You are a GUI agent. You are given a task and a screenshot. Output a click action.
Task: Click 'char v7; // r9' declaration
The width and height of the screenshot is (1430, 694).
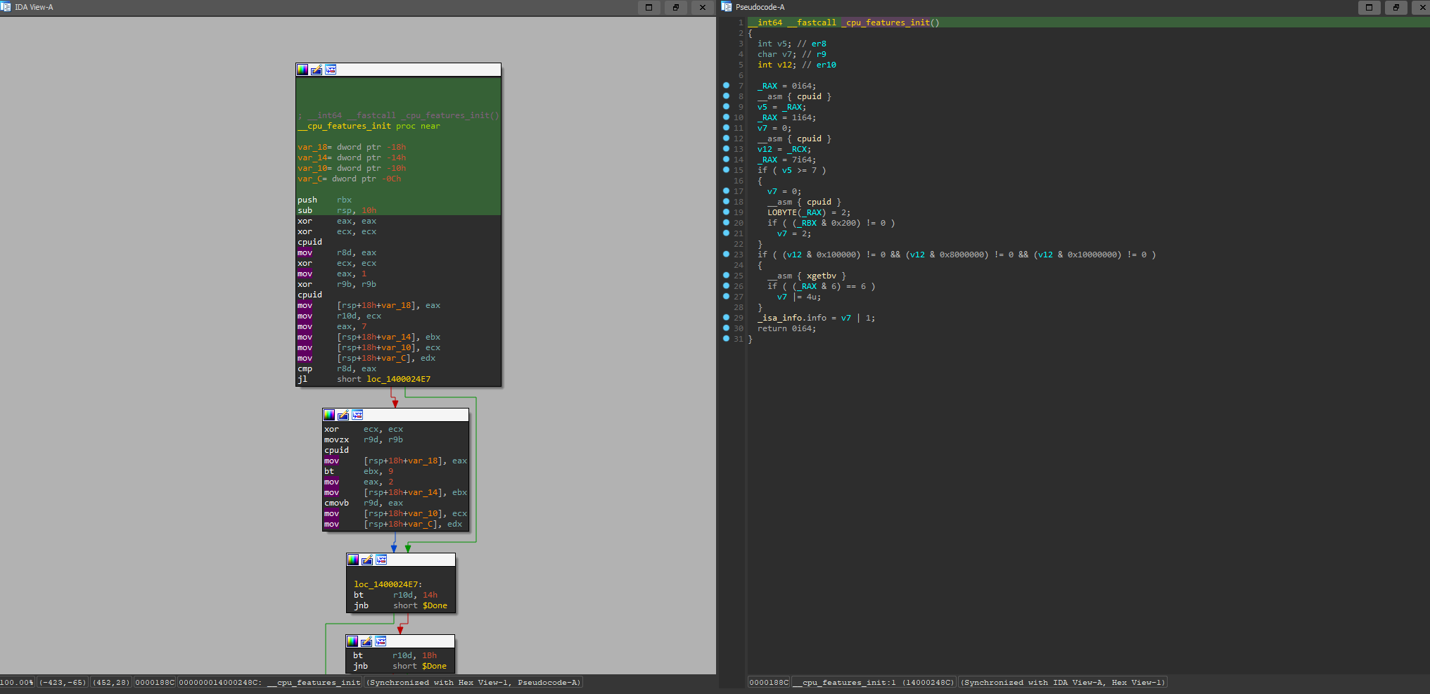[x=791, y=54]
